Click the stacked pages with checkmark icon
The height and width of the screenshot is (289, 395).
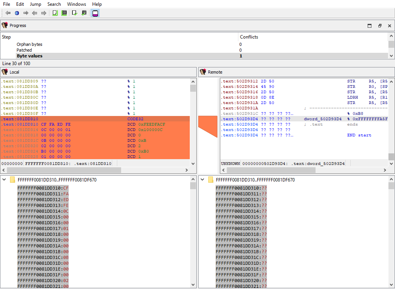tap(84, 13)
